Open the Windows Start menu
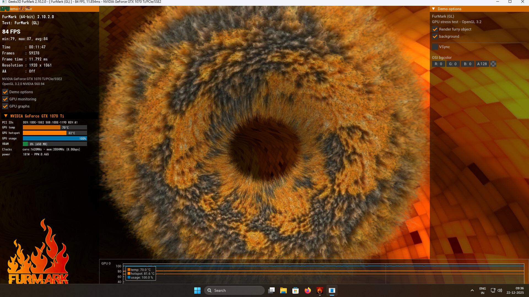Viewport: 529px width, 297px height. (197, 290)
